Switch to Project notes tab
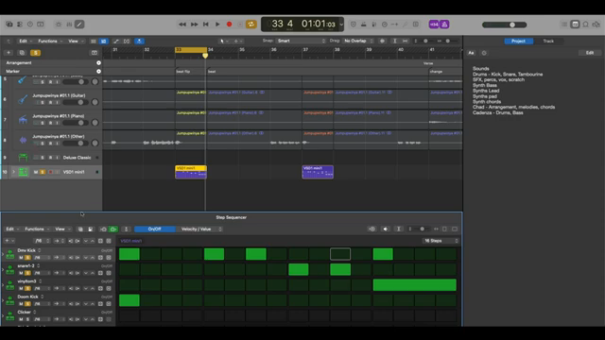 518,41
